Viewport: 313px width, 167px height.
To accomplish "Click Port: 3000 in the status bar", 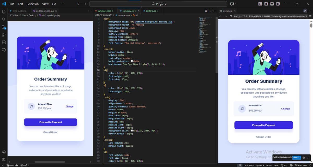I will (x=302, y=165).
